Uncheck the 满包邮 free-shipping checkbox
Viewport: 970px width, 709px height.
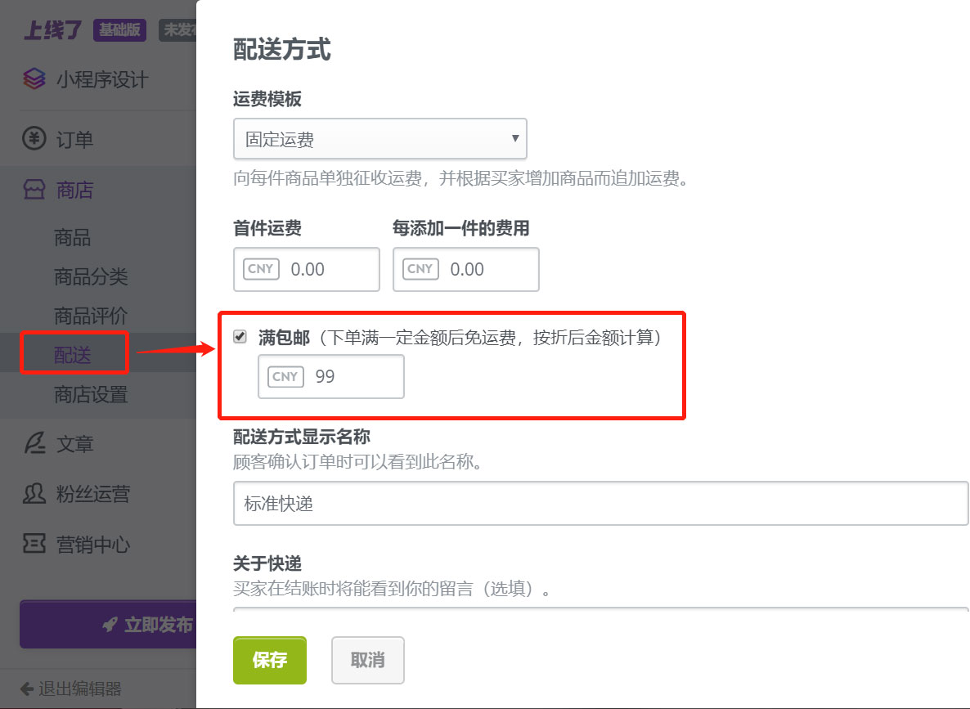(x=240, y=335)
